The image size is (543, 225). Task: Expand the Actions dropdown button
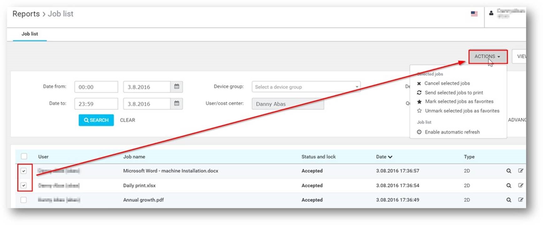coord(487,57)
